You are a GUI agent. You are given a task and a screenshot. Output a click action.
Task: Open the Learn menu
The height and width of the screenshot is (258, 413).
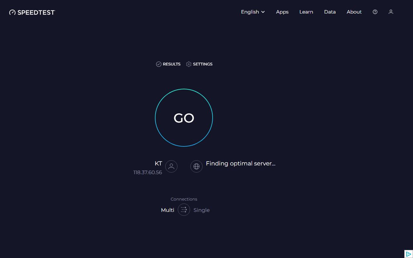(x=306, y=12)
